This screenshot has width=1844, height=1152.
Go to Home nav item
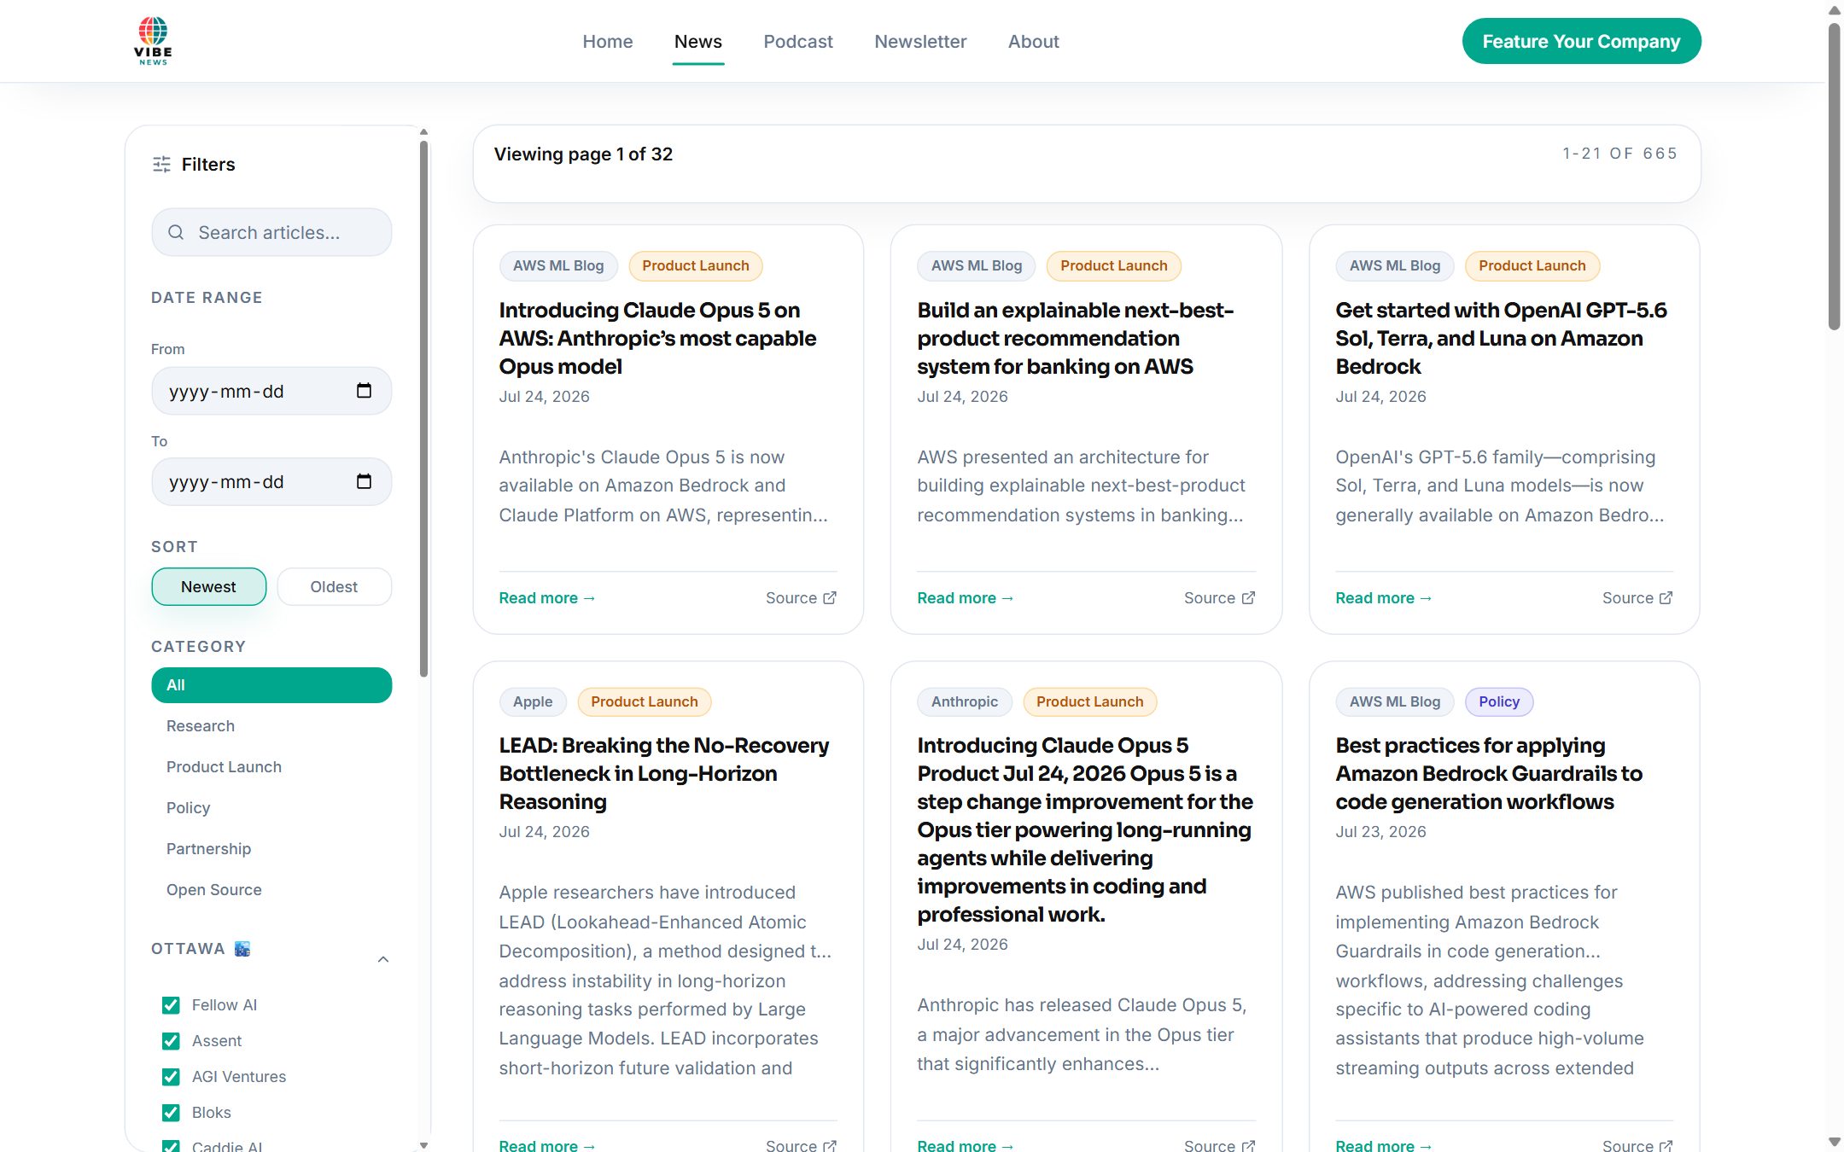608,41
